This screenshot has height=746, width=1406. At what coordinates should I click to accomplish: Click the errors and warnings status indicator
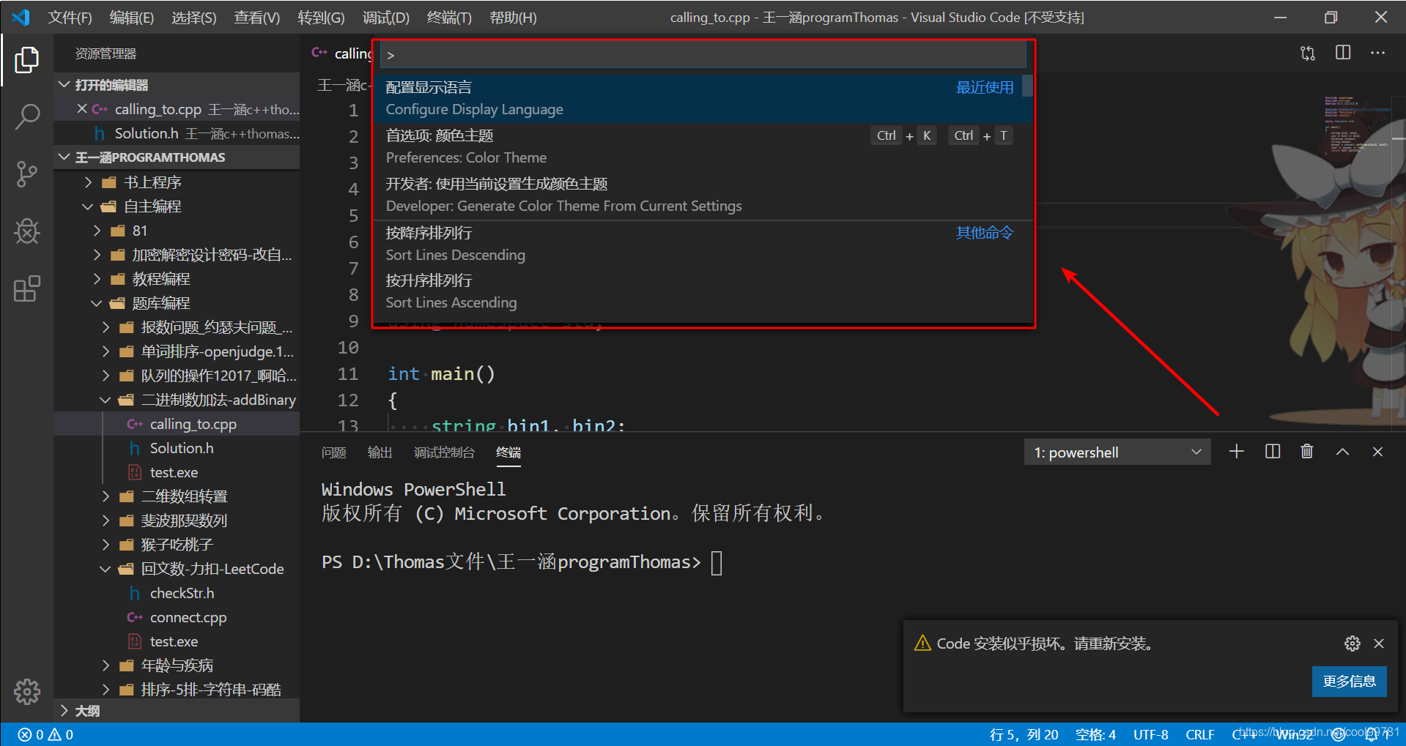pyautogui.click(x=45, y=734)
